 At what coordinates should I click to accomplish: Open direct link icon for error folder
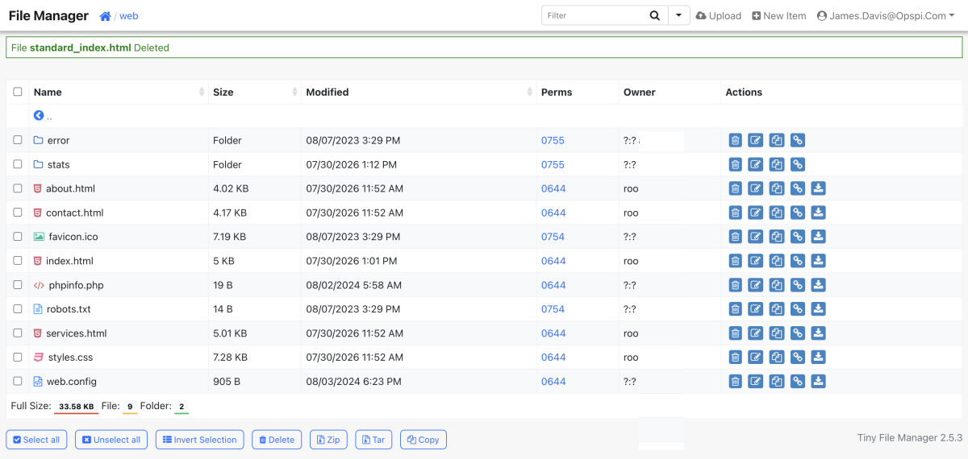[x=797, y=140]
